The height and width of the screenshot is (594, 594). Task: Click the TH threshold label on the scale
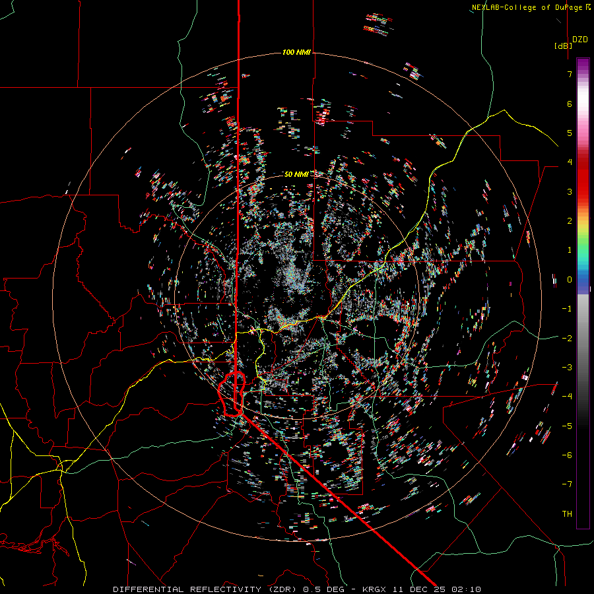click(567, 514)
